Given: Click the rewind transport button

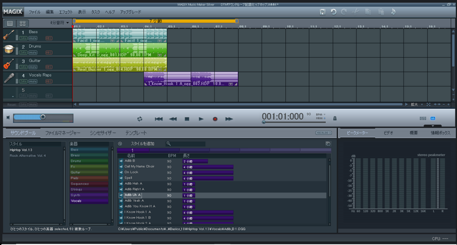Looking at the screenshot, I should coord(173,119).
